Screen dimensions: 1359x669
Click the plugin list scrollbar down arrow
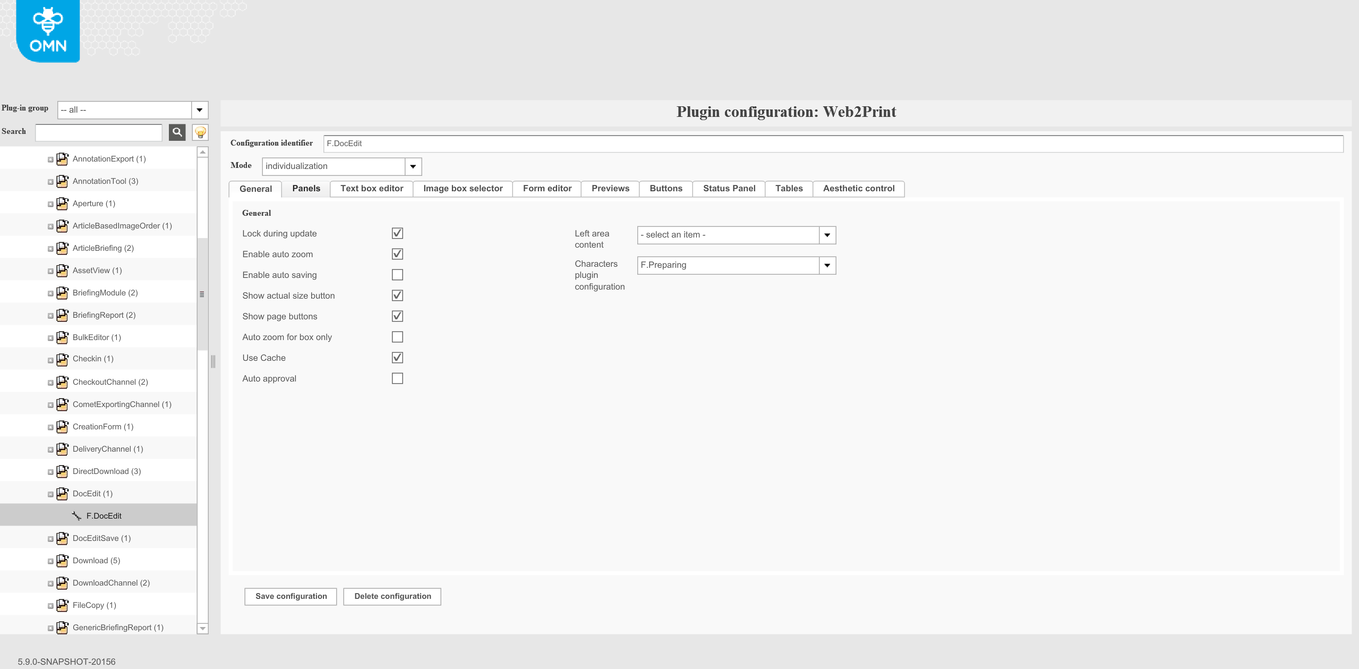[202, 629]
